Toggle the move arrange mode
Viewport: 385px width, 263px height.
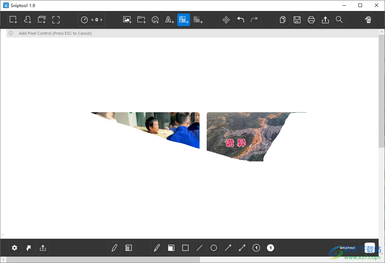coord(226,19)
